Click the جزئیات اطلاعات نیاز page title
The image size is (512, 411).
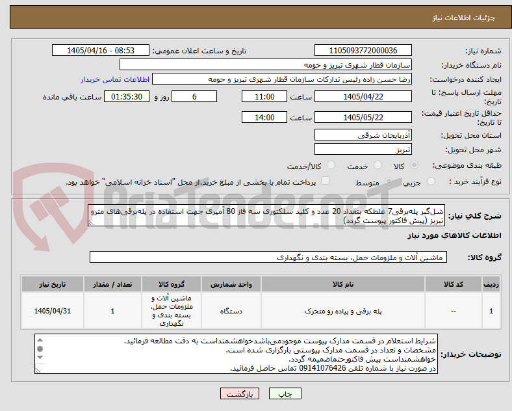(464, 18)
